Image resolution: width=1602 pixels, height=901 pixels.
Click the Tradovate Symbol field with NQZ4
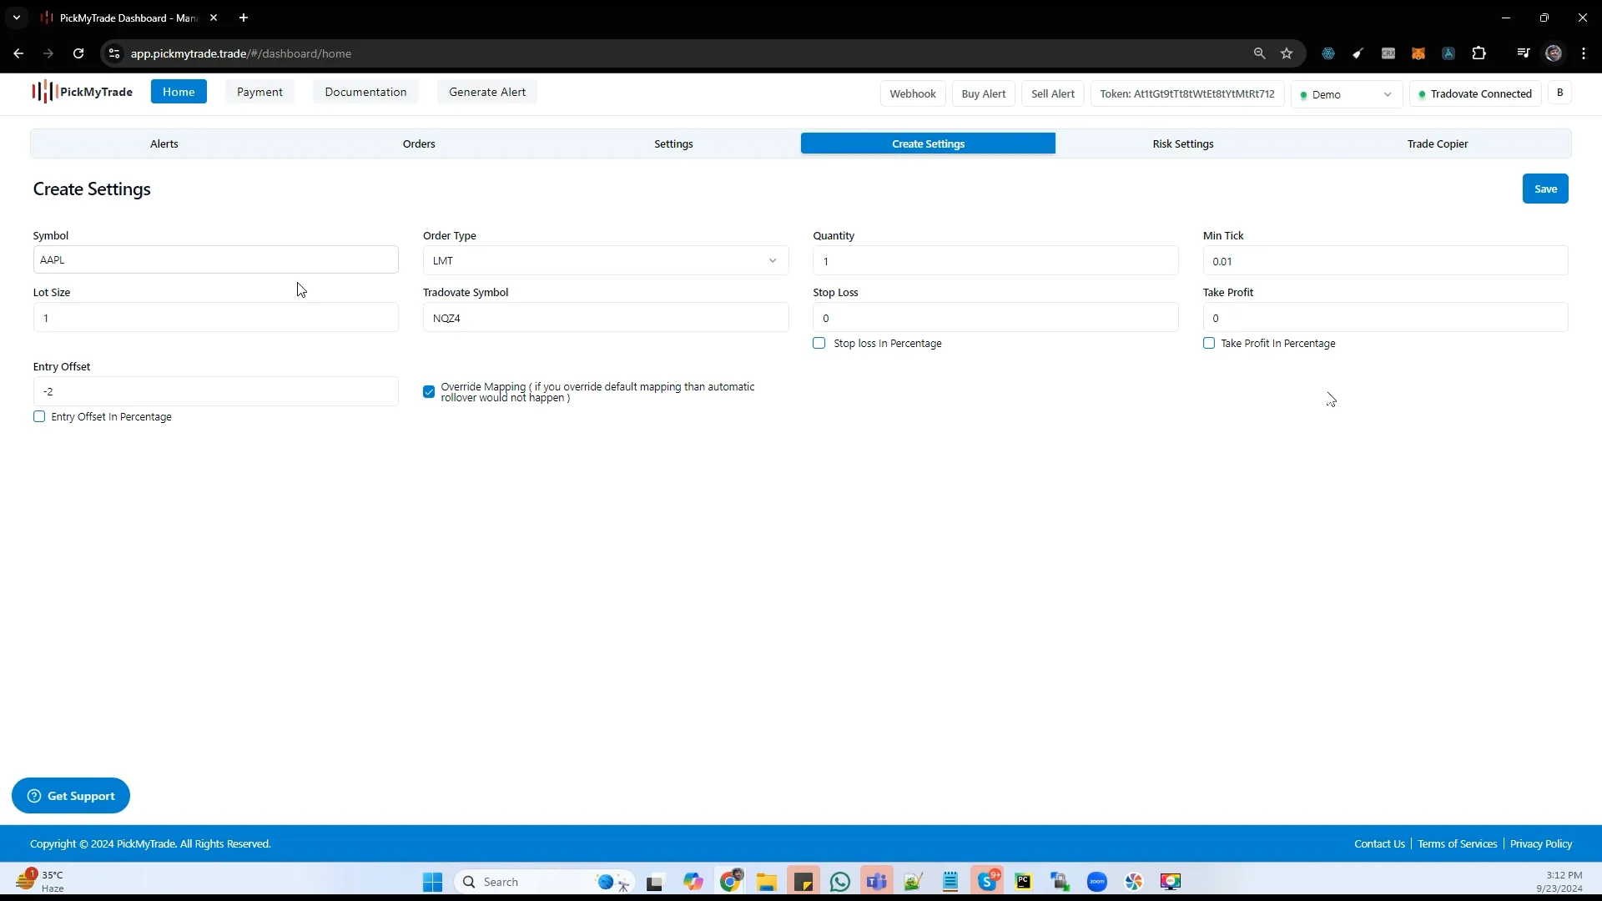click(606, 318)
